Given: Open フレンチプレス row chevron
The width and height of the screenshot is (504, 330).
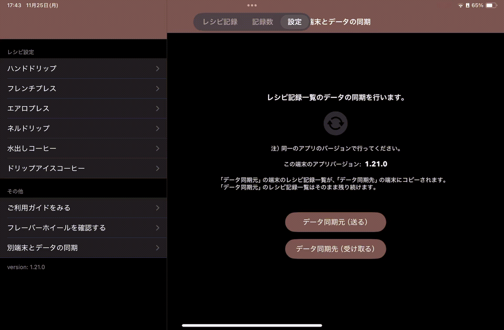Looking at the screenshot, I should coord(157,89).
